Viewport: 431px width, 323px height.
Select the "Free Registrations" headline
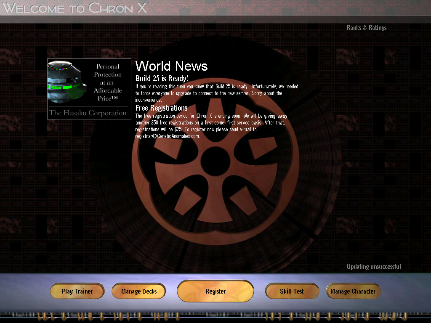161,108
